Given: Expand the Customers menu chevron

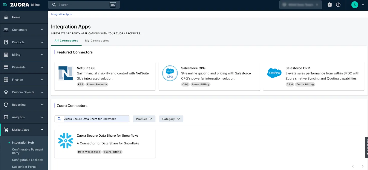Looking at the screenshot, I should [x=42, y=30].
